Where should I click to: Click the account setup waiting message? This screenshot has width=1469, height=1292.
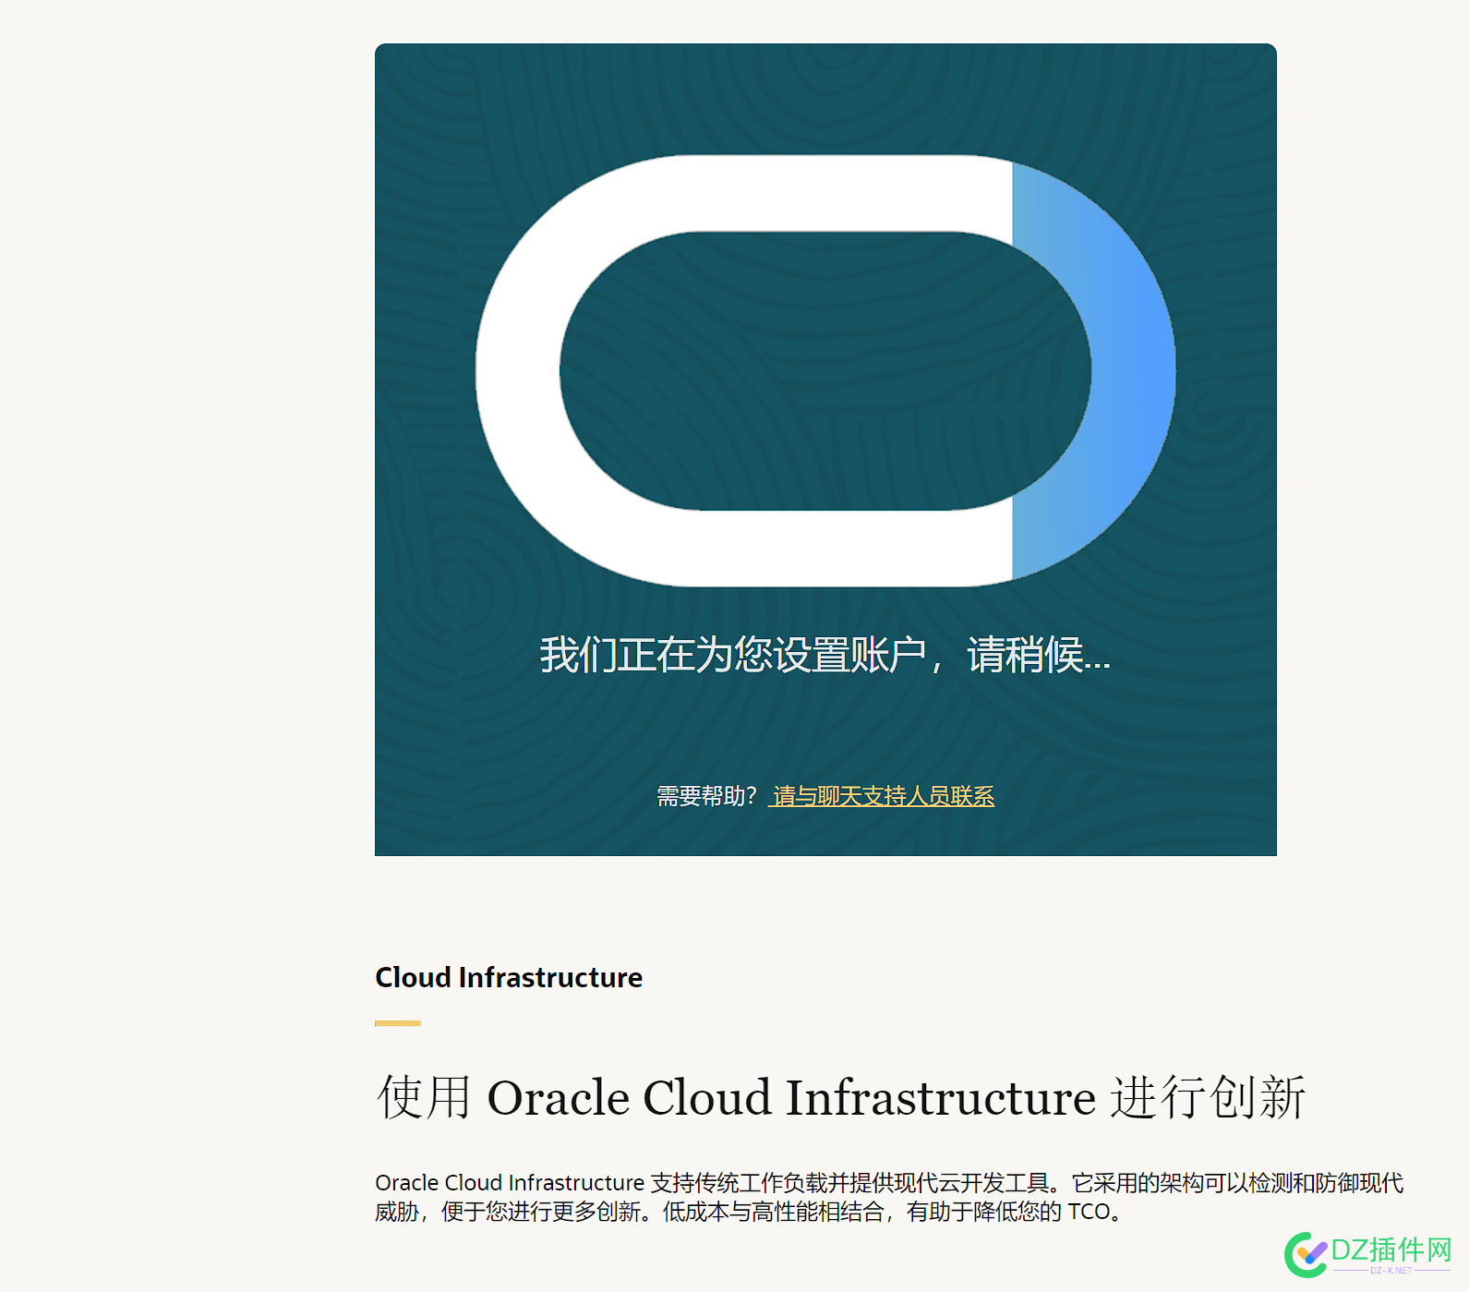825,655
